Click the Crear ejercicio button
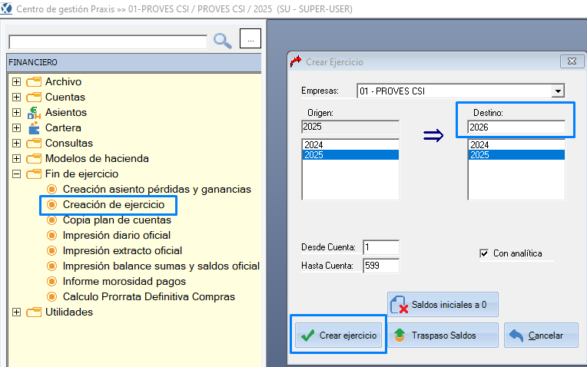Viewport: 587px width, 367px height. point(338,336)
